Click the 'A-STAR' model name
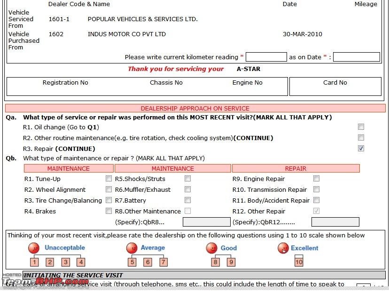 tap(249, 69)
